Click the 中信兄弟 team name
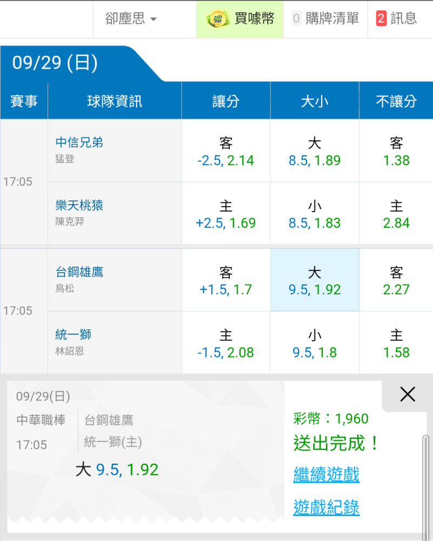Image resolution: width=433 pixels, height=541 pixels. [x=79, y=142]
